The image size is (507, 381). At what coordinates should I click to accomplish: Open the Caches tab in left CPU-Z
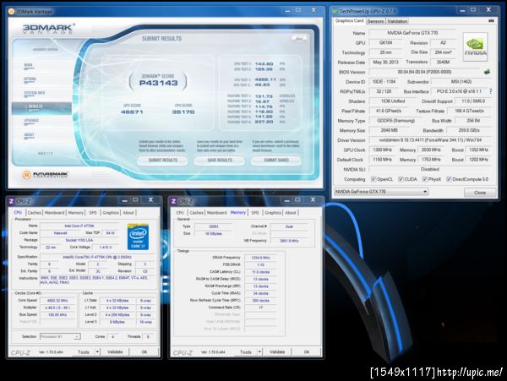(35, 213)
